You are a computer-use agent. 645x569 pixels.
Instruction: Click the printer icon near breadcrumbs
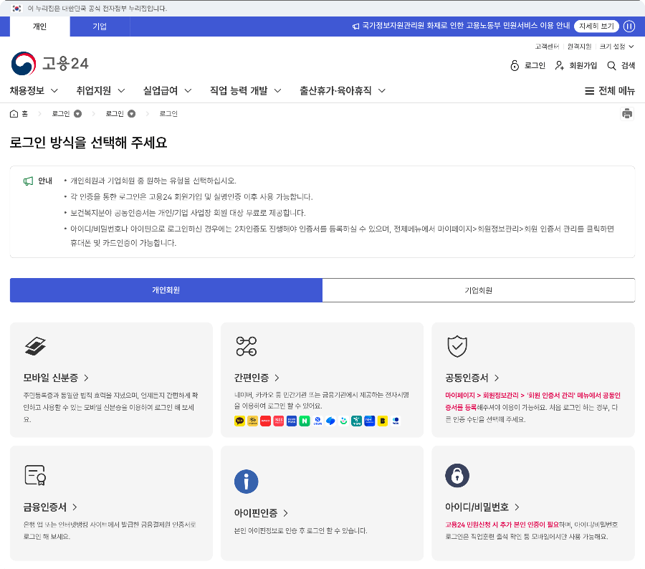click(628, 113)
